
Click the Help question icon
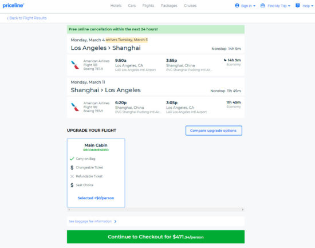pyautogui.click(x=297, y=5)
